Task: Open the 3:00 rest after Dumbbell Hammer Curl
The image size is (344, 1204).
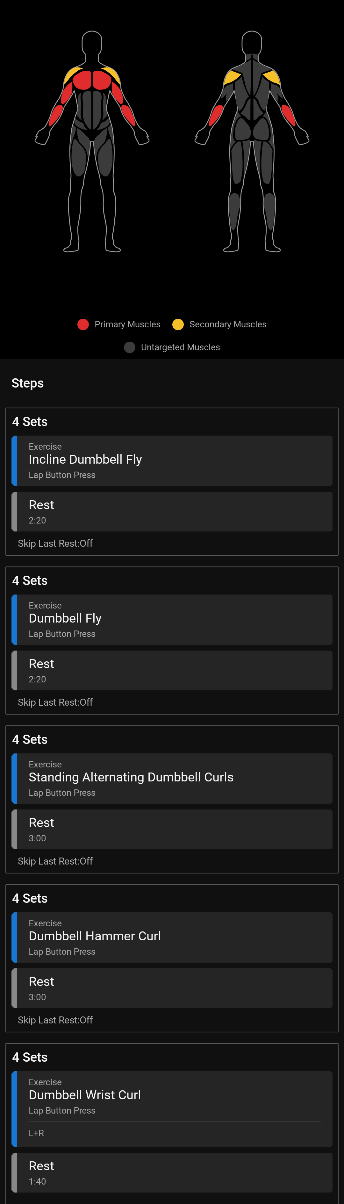Action: tap(172, 988)
